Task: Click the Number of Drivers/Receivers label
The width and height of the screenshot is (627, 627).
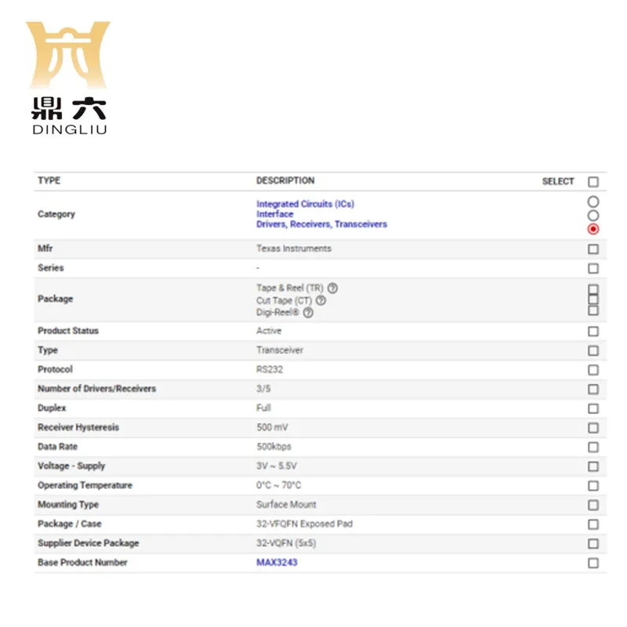Action: (x=96, y=388)
